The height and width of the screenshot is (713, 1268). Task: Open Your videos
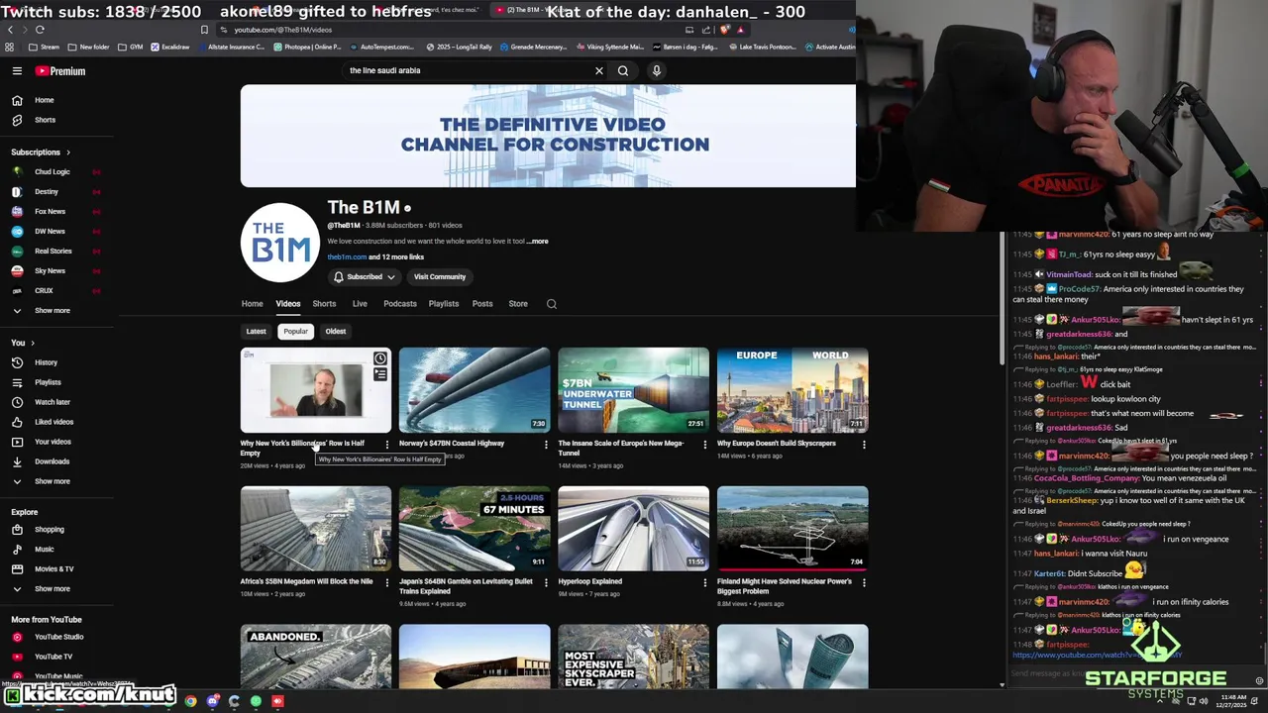point(53,442)
